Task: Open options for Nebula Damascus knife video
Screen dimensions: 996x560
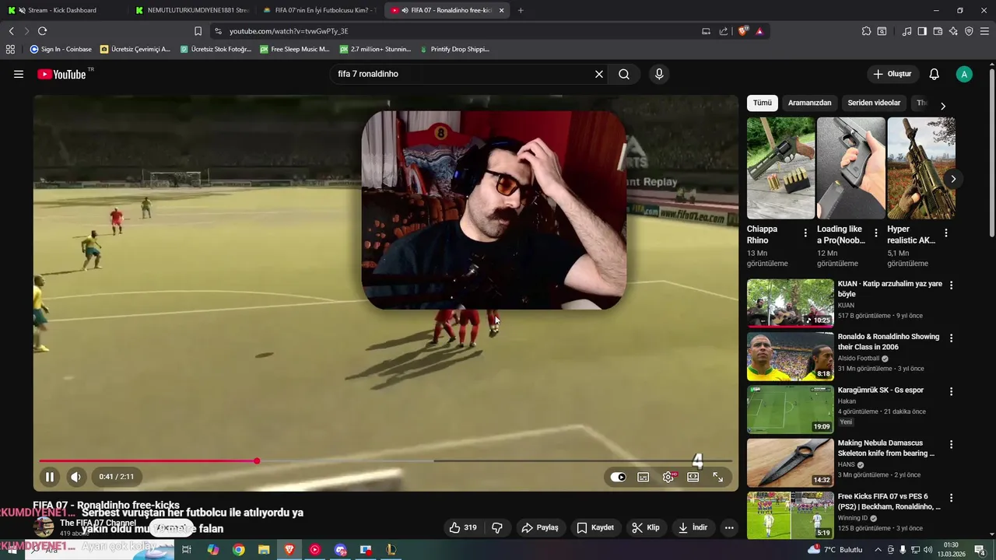Action: click(x=951, y=444)
